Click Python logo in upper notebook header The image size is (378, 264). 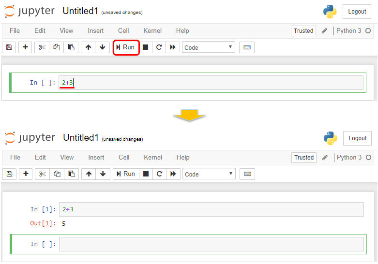[x=330, y=12]
